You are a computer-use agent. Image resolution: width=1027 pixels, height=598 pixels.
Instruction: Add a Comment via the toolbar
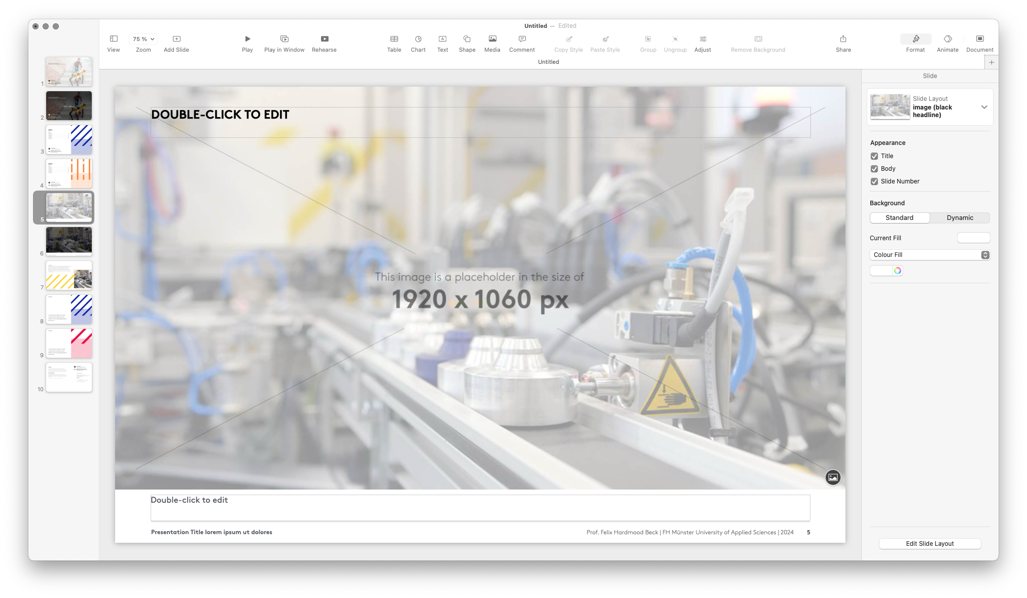tap(522, 39)
